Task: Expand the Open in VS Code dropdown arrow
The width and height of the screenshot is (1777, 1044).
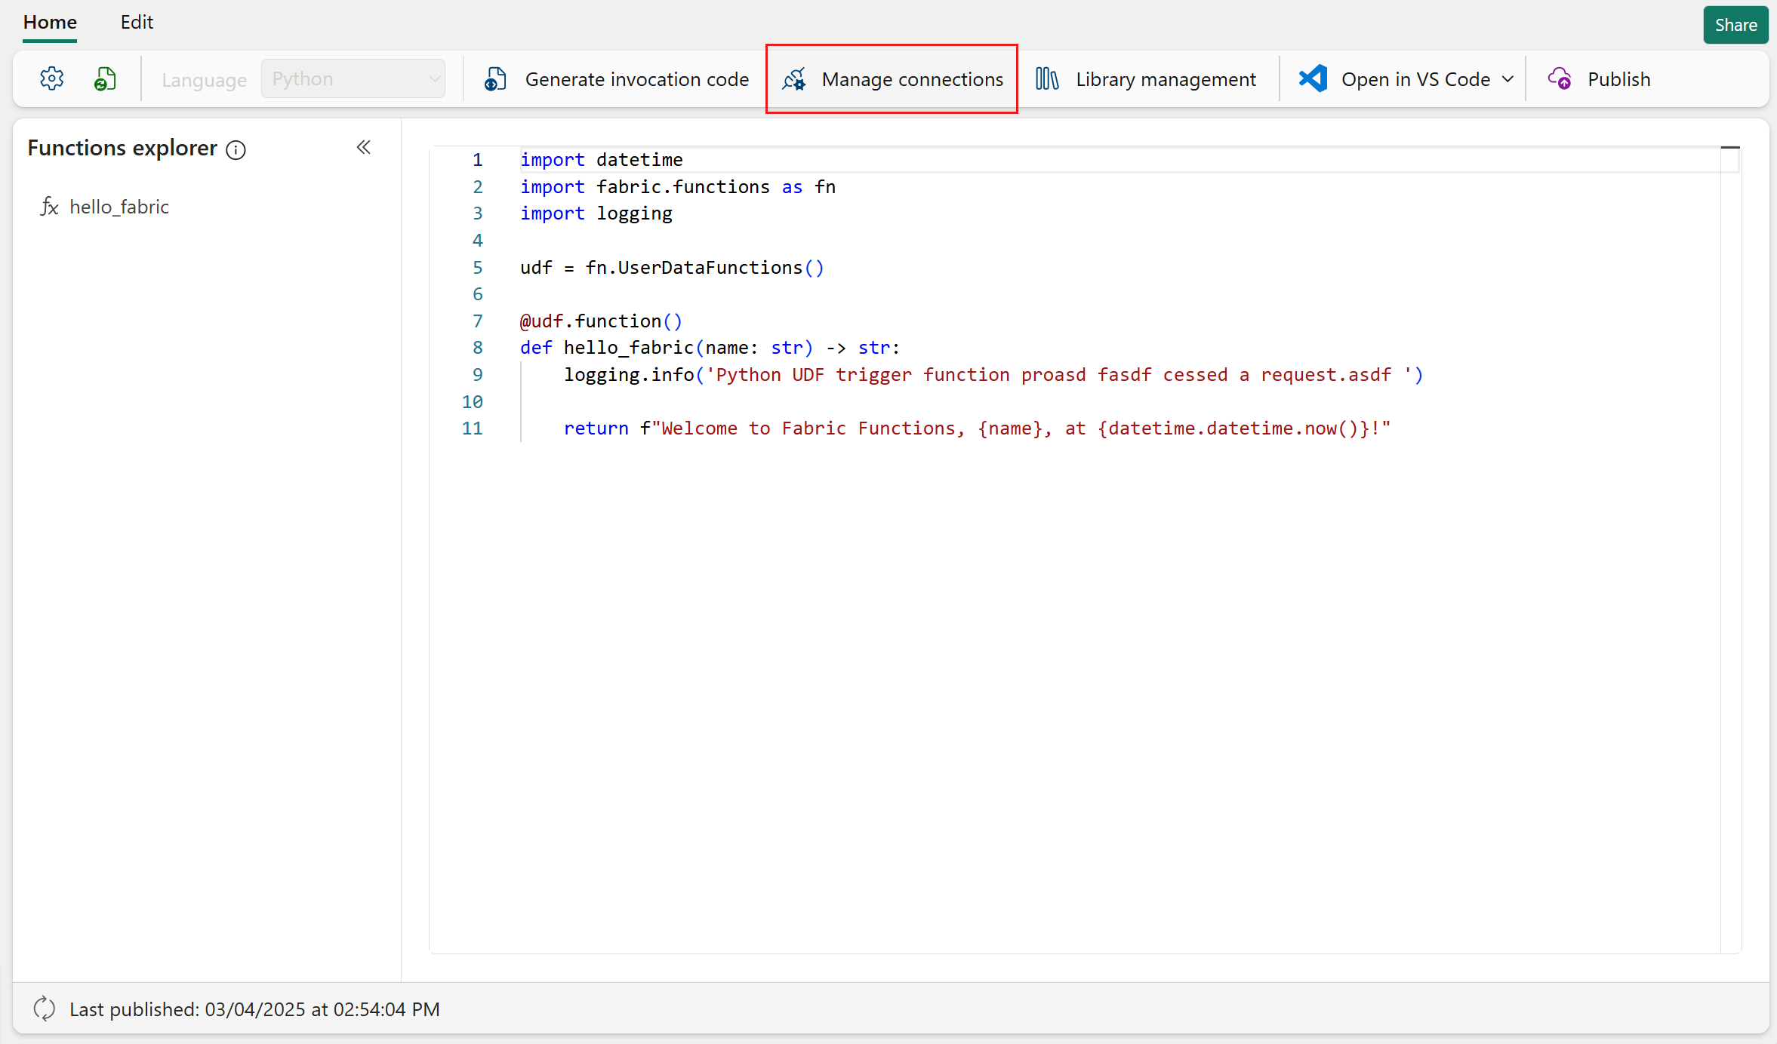Action: tap(1508, 78)
